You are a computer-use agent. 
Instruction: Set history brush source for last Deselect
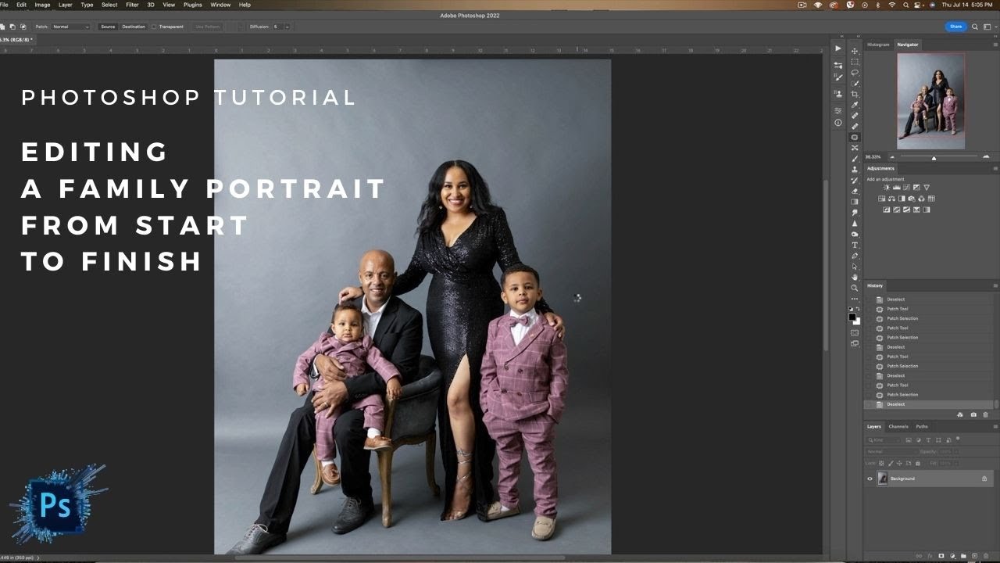tap(868, 404)
